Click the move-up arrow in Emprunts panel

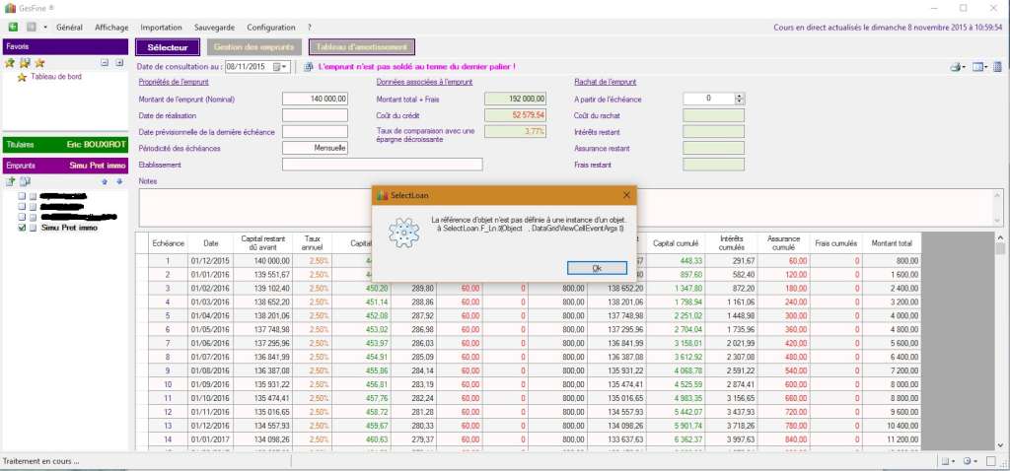click(x=105, y=181)
